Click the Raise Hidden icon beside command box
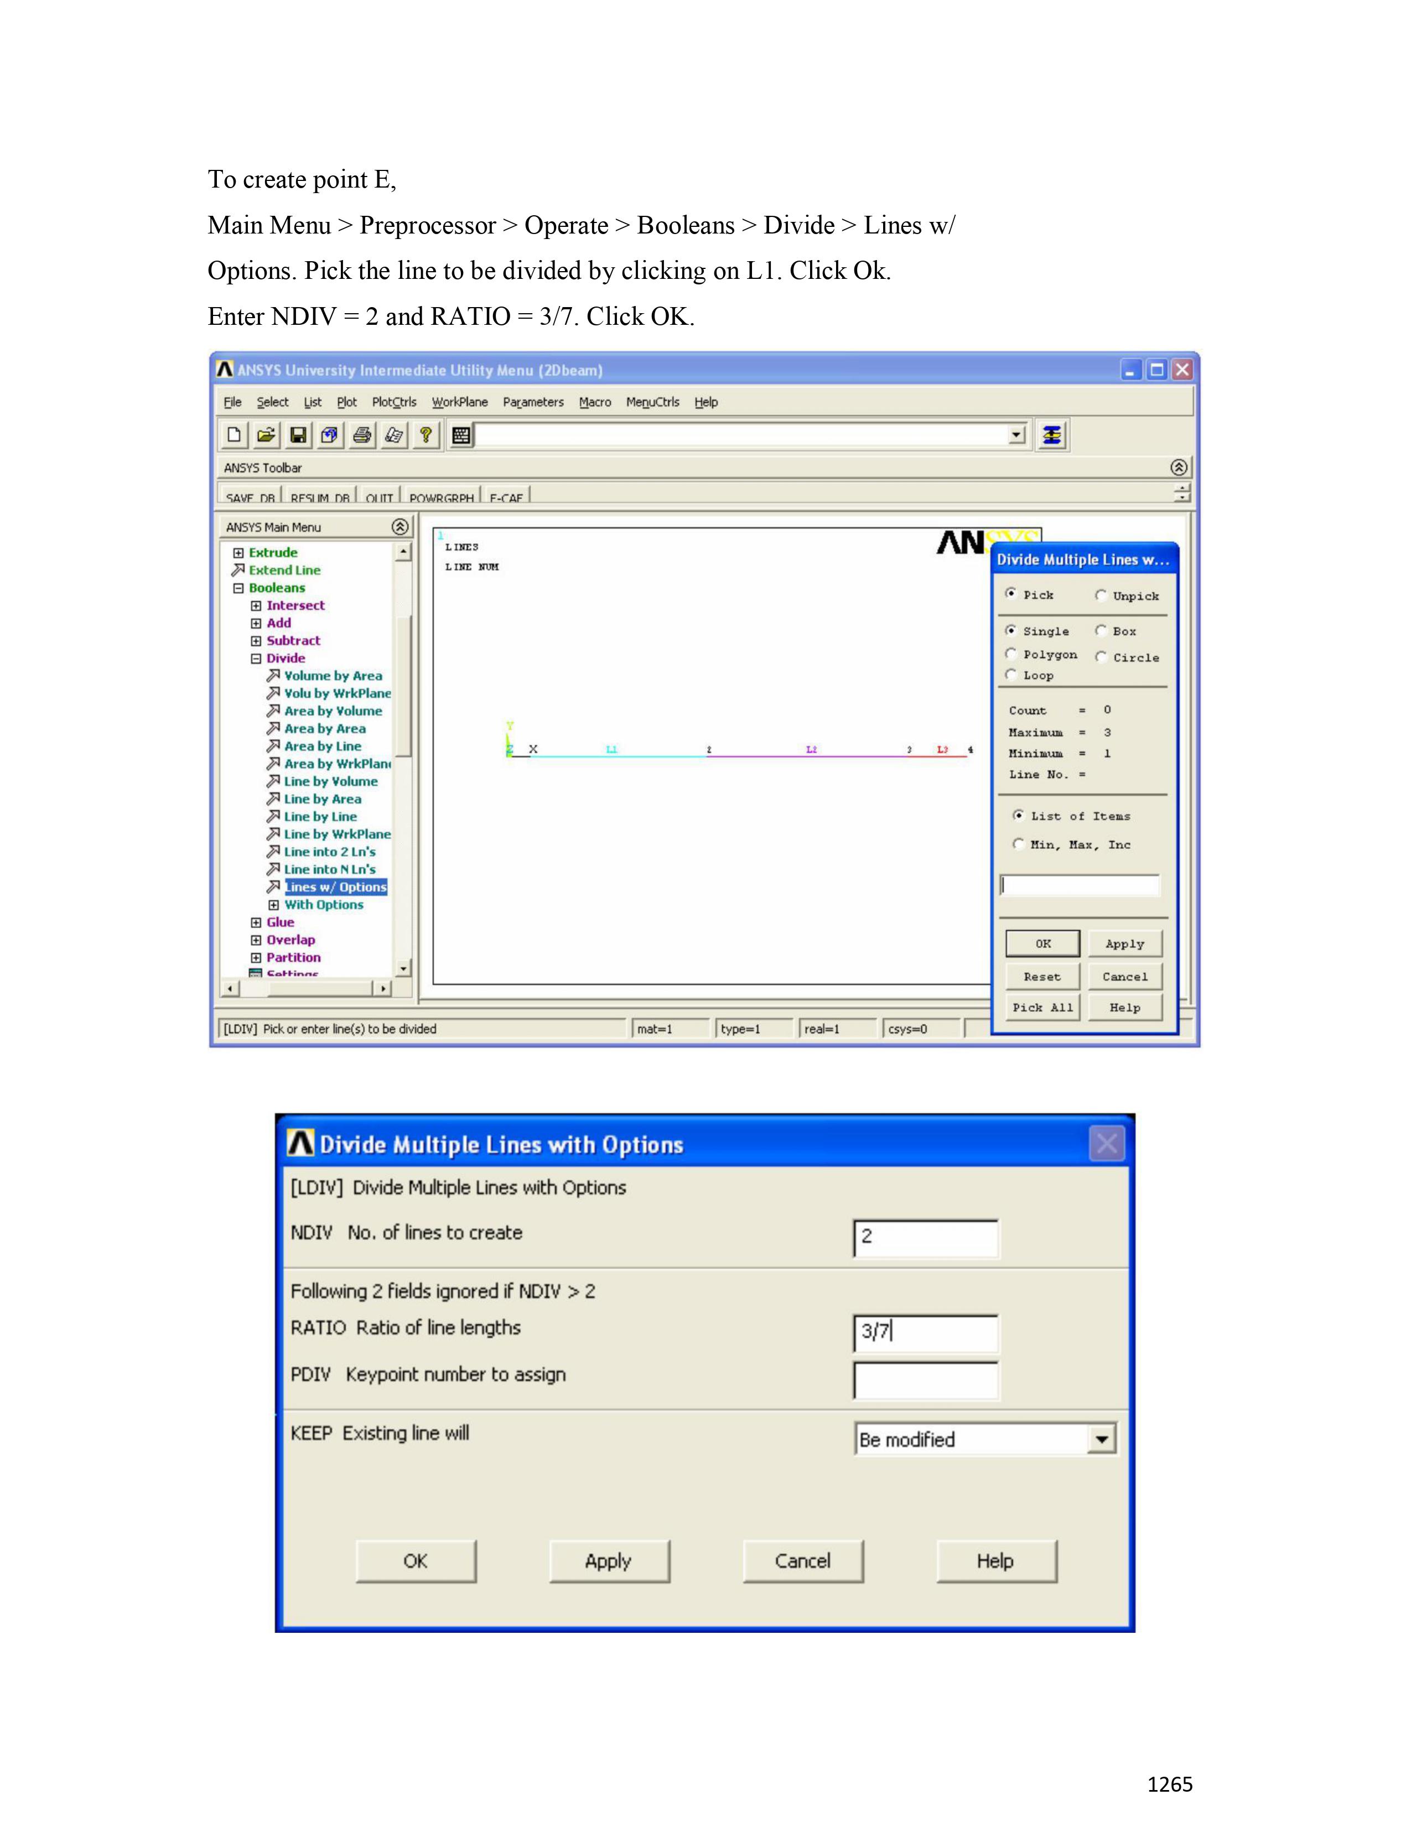1411x1826 pixels. (1051, 435)
